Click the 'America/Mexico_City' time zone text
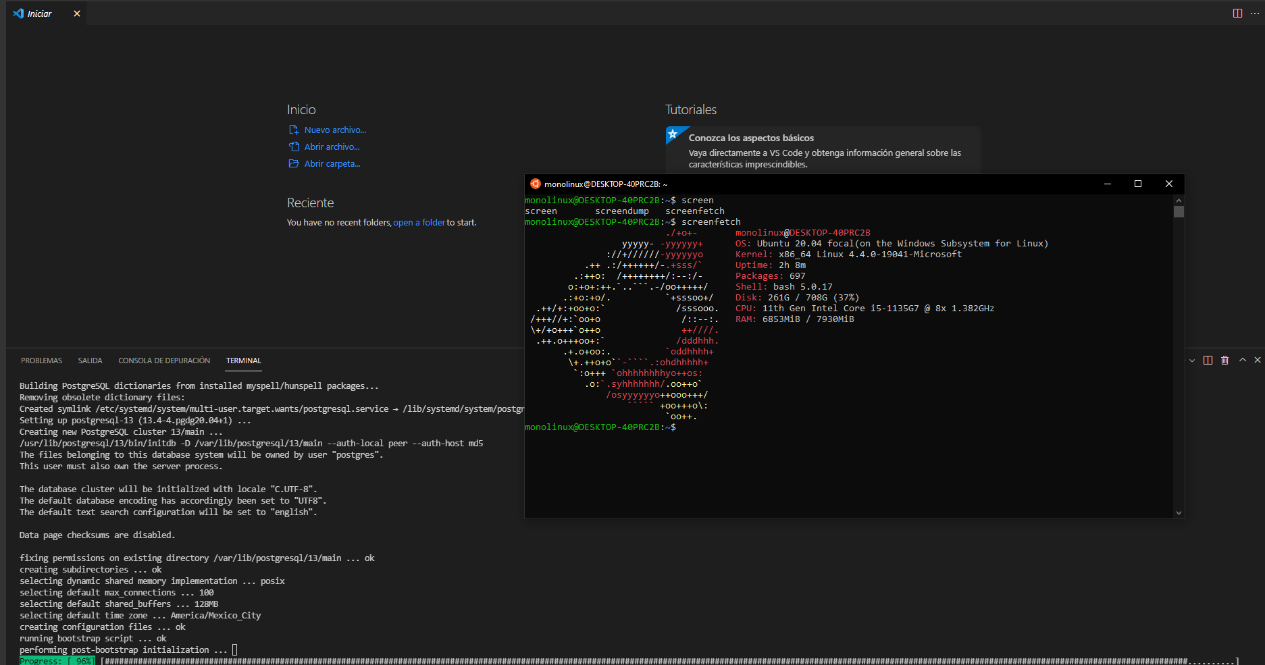This screenshot has height=665, width=1265. pyautogui.click(x=215, y=616)
